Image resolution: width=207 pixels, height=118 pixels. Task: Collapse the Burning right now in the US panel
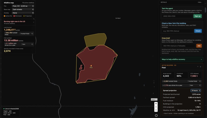tap(34, 22)
